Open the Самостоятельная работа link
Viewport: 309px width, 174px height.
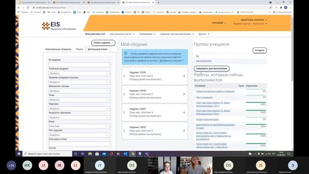click(x=215, y=91)
